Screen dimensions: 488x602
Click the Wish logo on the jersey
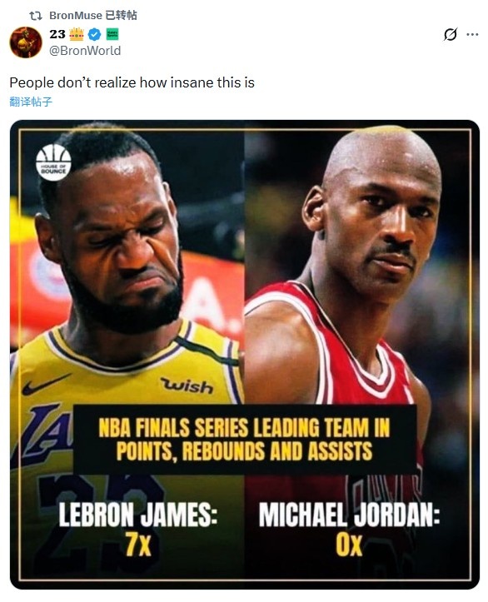coord(187,386)
